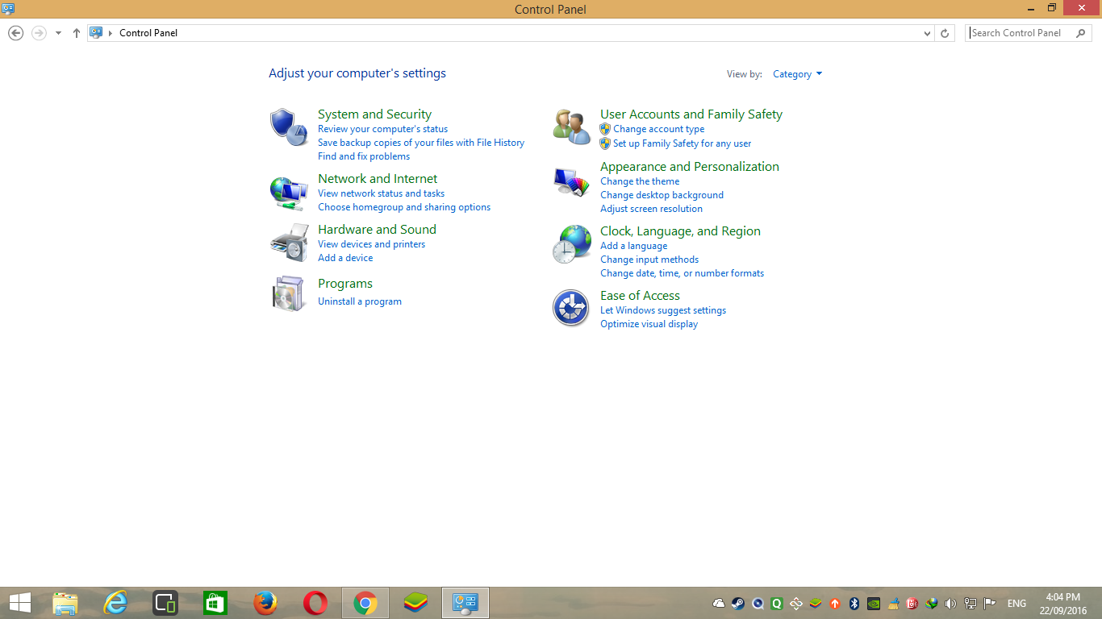Click the network connection tray icon
Image resolution: width=1102 pixels, height=619 pixels.
[x=970, y=603]
